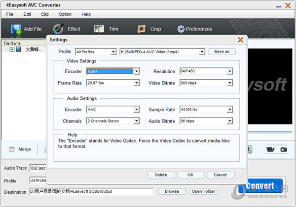Screen dimensions: 296x207
Task: Click the Save as button
Action: (x=222, y=52)
